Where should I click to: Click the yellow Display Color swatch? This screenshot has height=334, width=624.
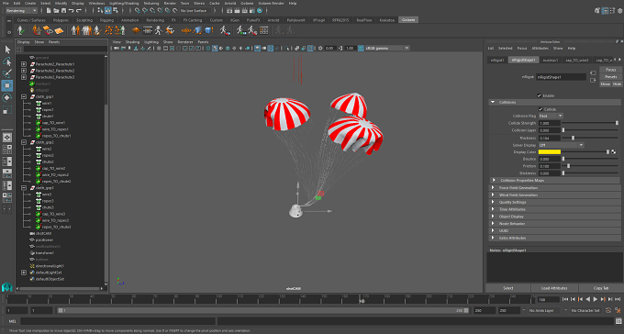(549, 152)
